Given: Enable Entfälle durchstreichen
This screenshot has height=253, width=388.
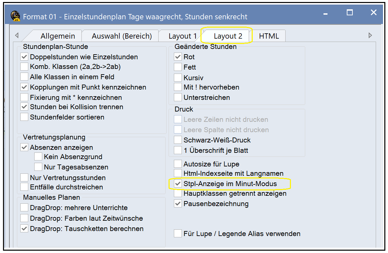Looking at the screenshot, I should tap(24, 187).
